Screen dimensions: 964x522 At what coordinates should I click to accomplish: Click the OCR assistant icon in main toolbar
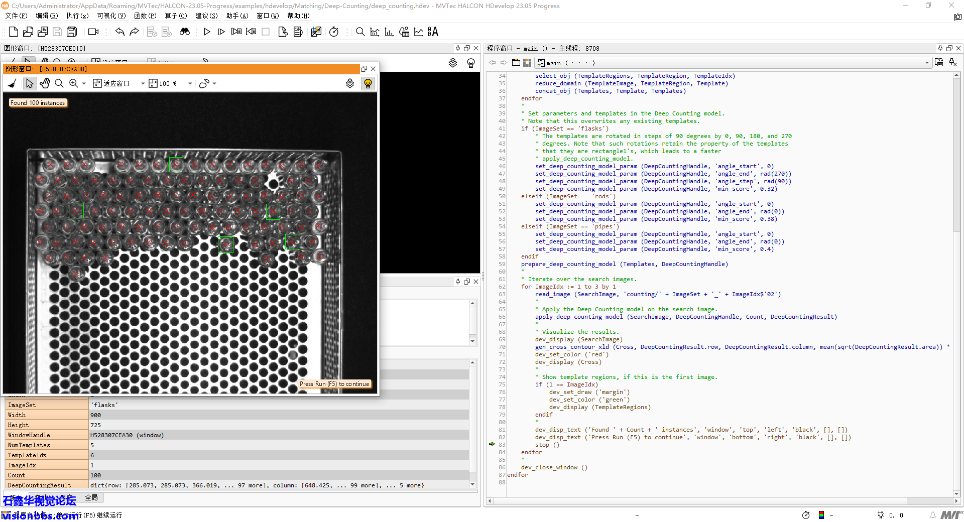click(x=433, y=32)
